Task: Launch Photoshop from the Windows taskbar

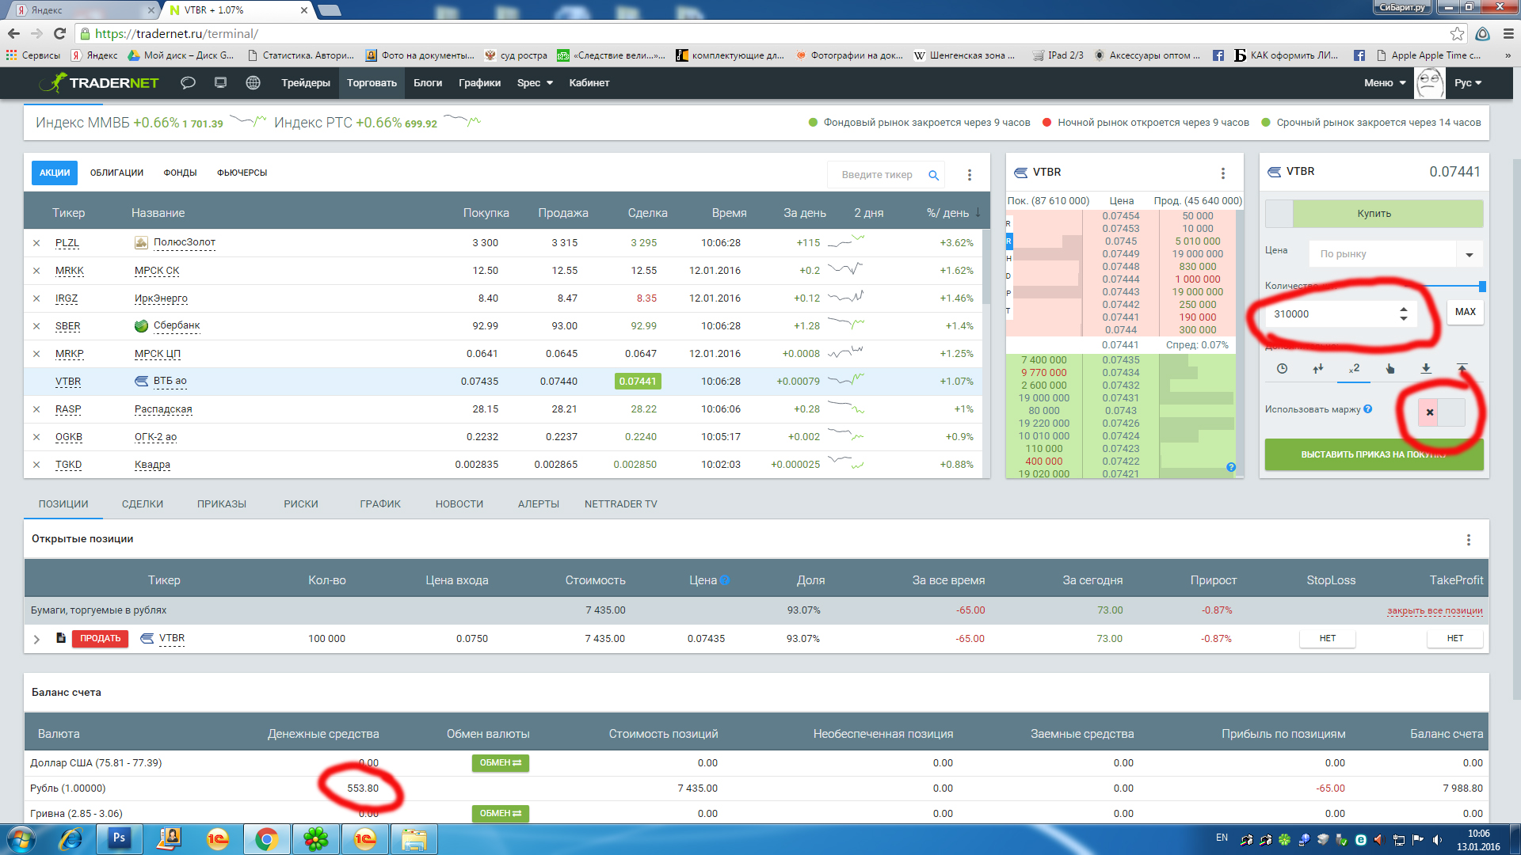Action: click(120, 838)
